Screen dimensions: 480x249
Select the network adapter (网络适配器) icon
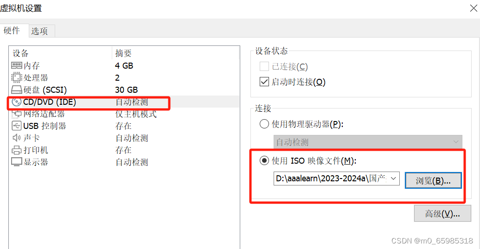click(x=17, y=114)
